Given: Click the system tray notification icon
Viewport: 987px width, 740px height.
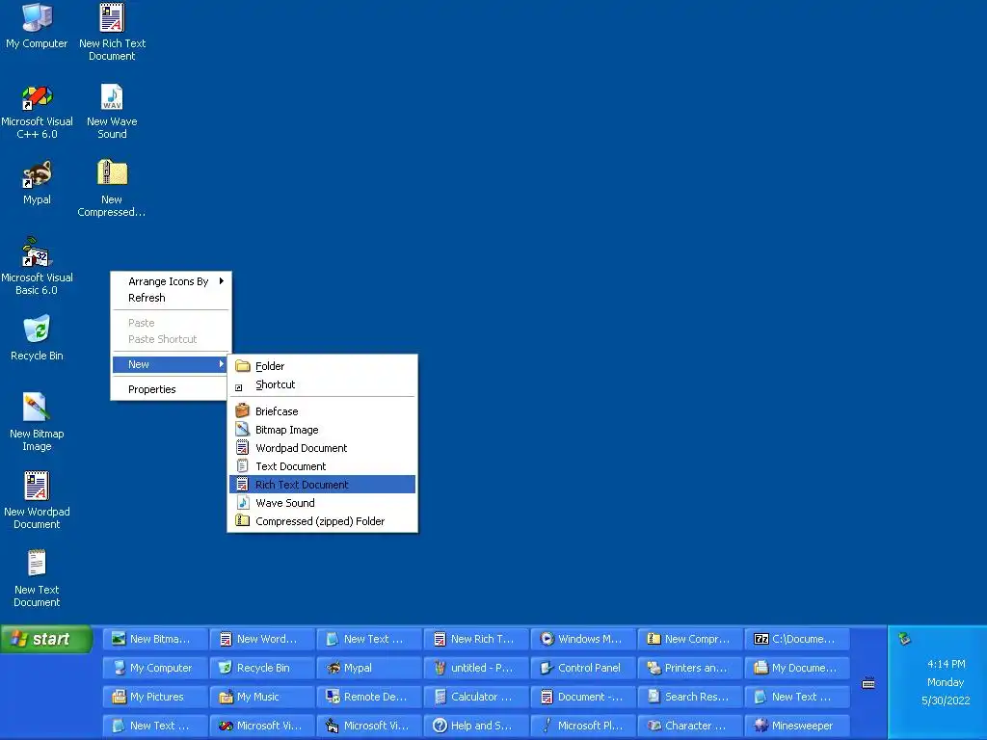Looking at the screenshot, I should click(x=904, y=639).
